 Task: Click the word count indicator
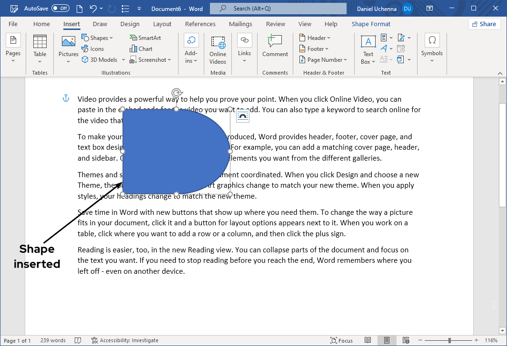point(53,340)
